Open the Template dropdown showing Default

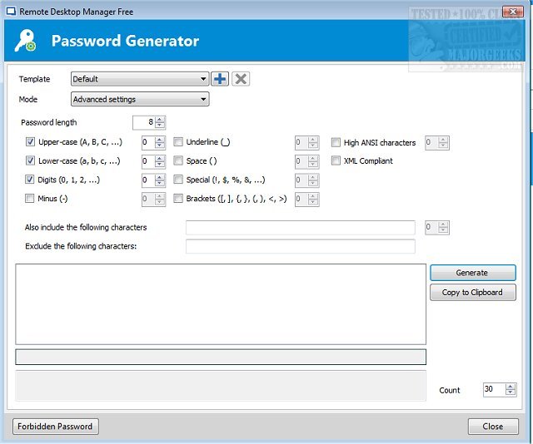click(140, 79)
